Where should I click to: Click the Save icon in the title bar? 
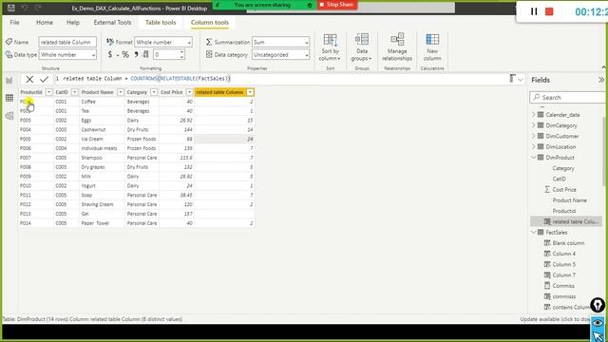pos(11,8)
